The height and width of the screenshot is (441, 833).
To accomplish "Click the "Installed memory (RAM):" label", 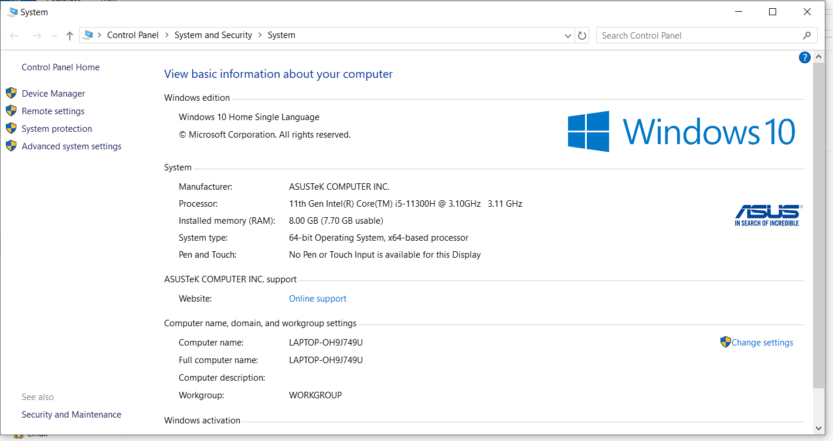I will pos(227,221).
